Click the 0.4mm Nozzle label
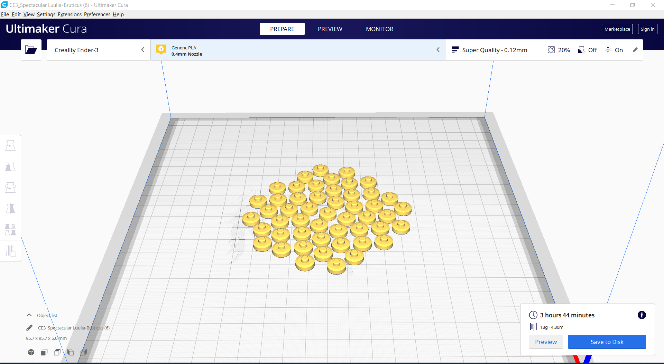Viewport: 664px width, 364px height. [x=187, y=54]
